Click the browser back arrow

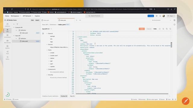[x=5, y=9]
